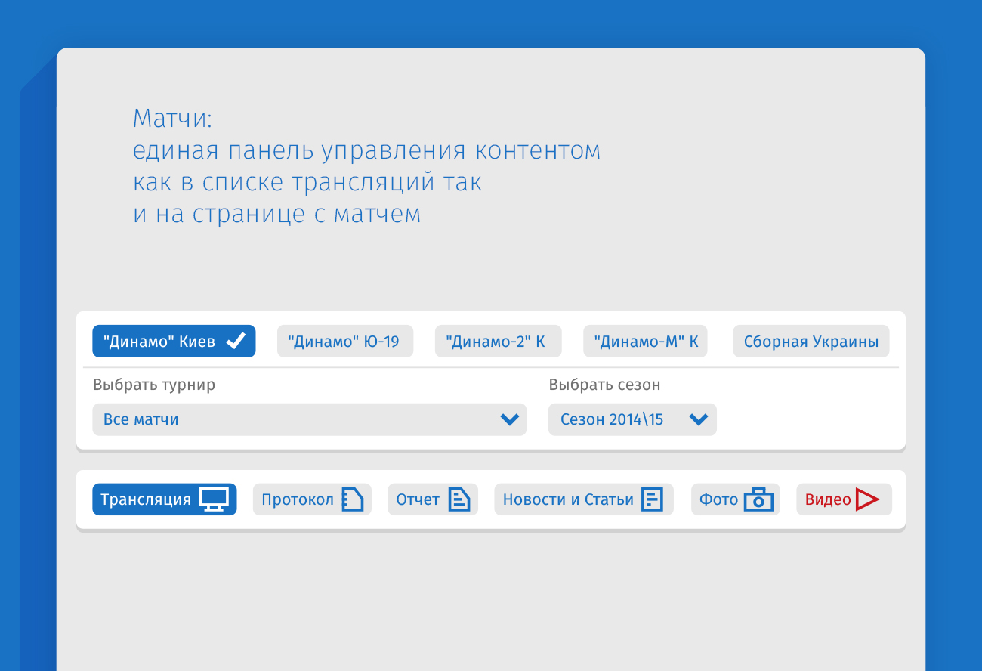982x671 pixels.
Task: Go to the Отчет section
Action: (x=418, y=499)
